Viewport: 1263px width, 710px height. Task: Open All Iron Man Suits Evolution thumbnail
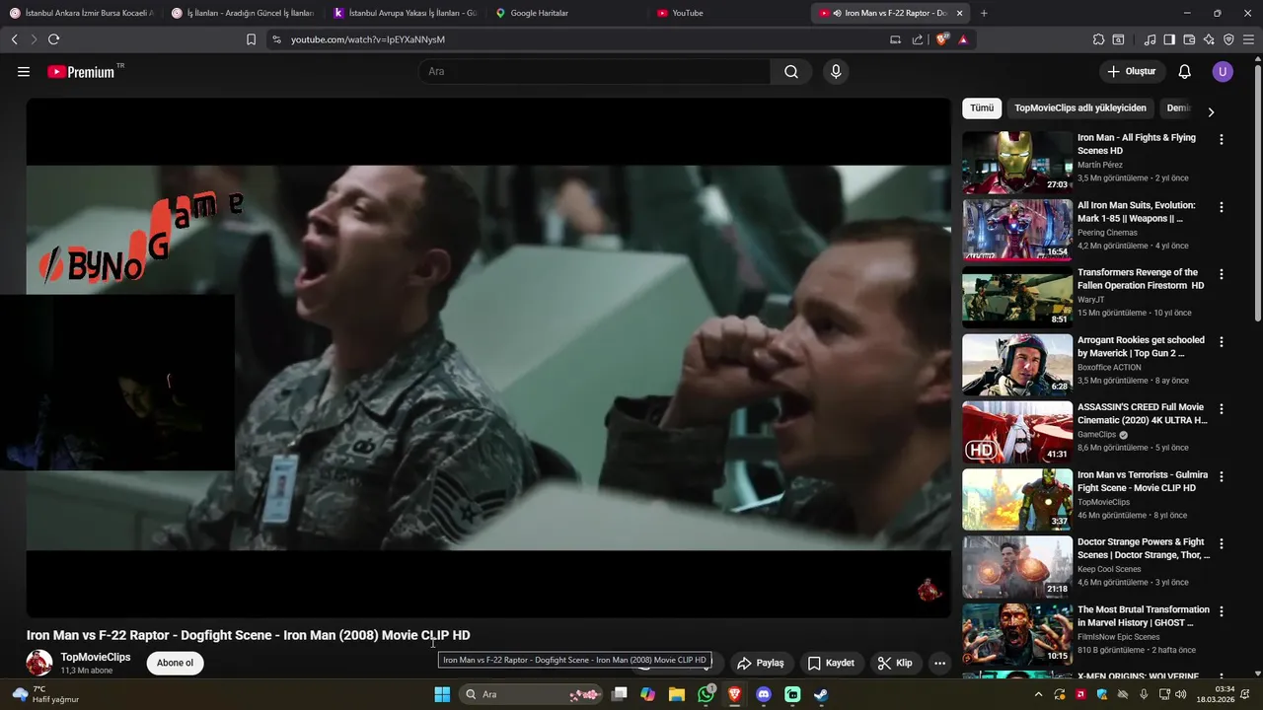tap(1017, 230)
